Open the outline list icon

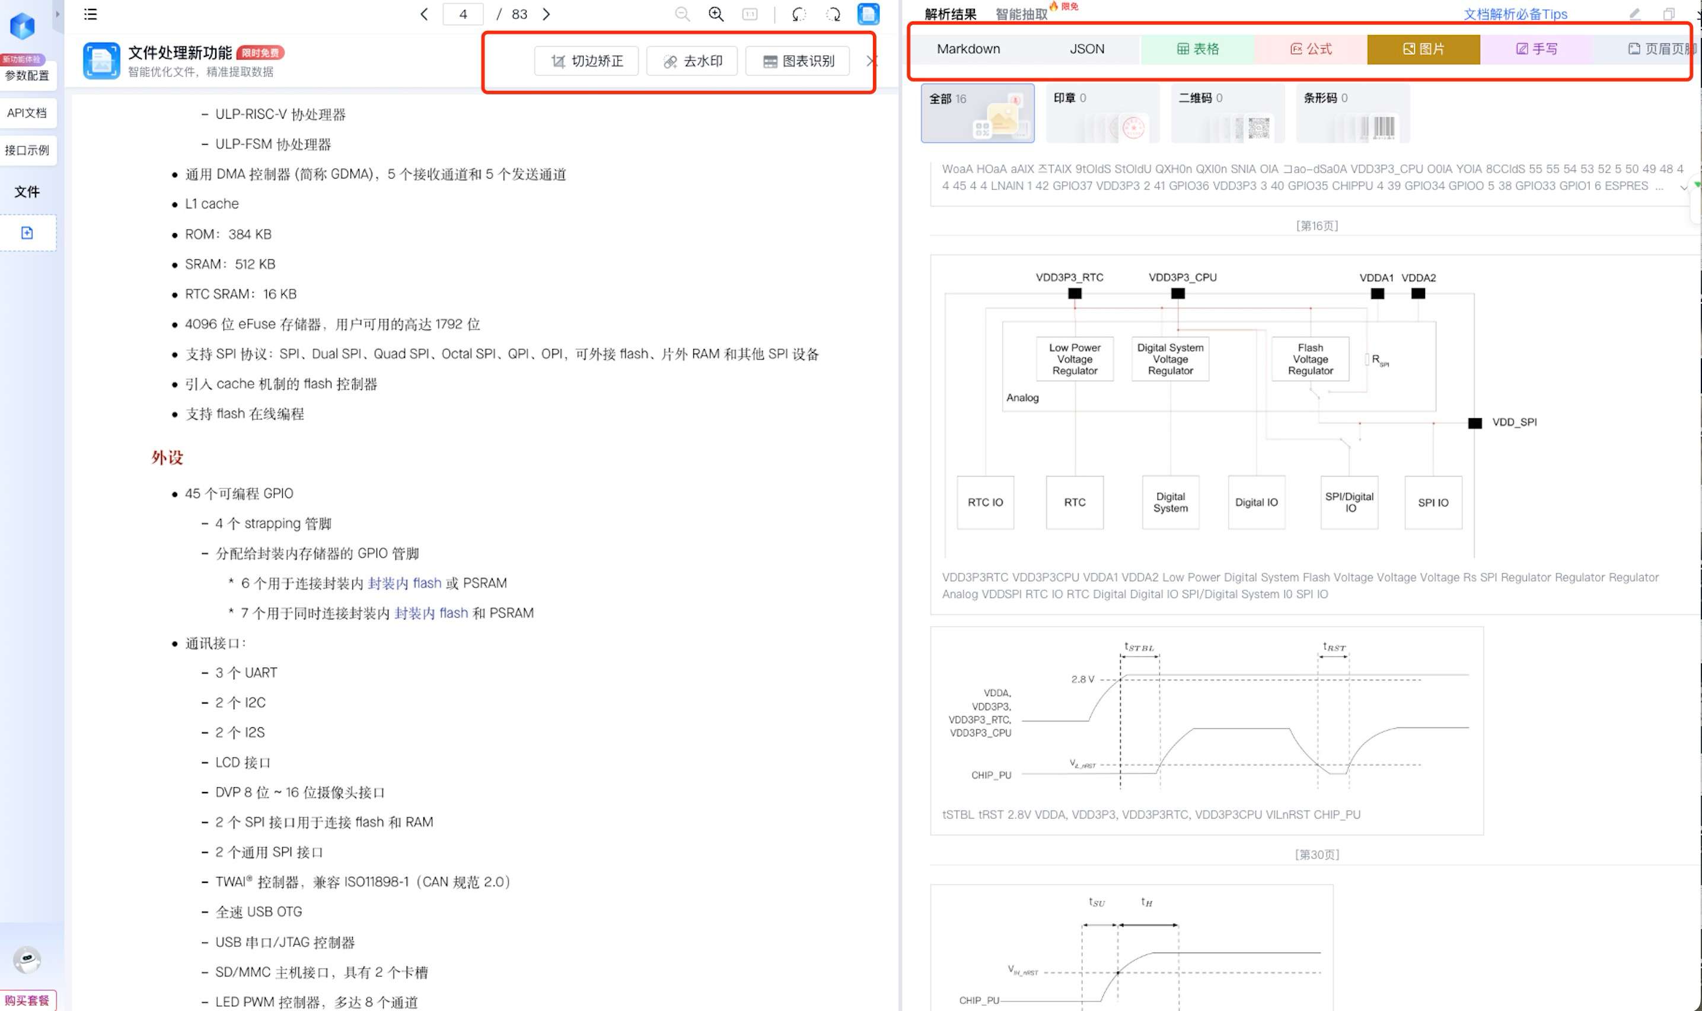[91, 14]
